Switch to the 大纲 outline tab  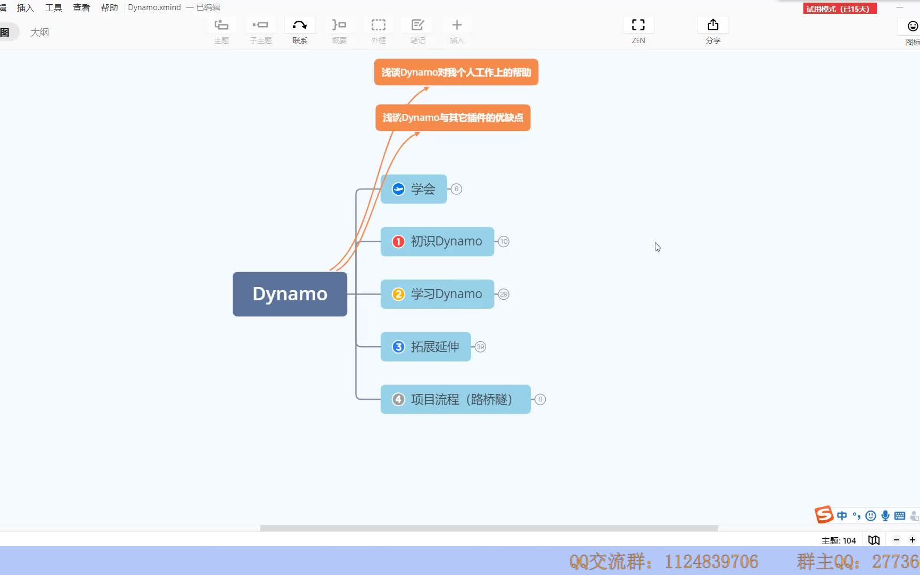point(39,32)
